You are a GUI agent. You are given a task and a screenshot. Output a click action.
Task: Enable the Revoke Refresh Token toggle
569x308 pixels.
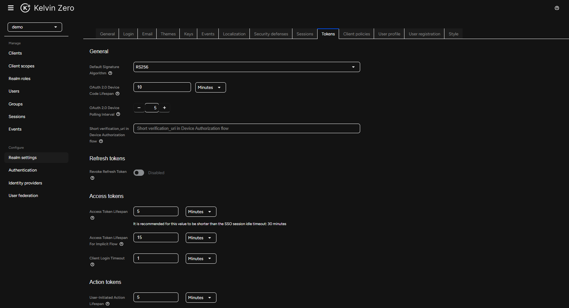[x=138, y=173]
